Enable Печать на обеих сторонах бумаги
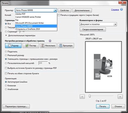This screenshot has width=128, height=113. [x=6, y=74]
